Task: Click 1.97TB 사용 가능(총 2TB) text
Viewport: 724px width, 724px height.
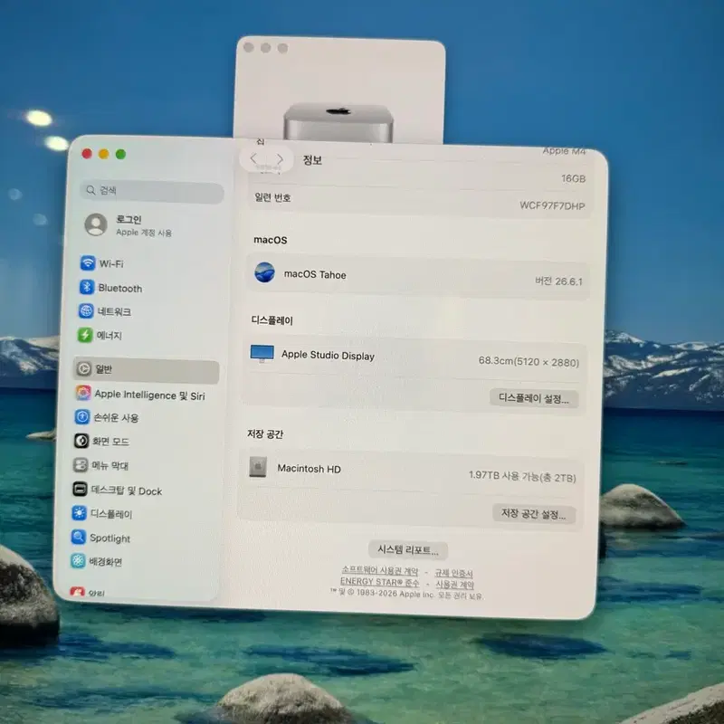Action: tap(522, 476)
